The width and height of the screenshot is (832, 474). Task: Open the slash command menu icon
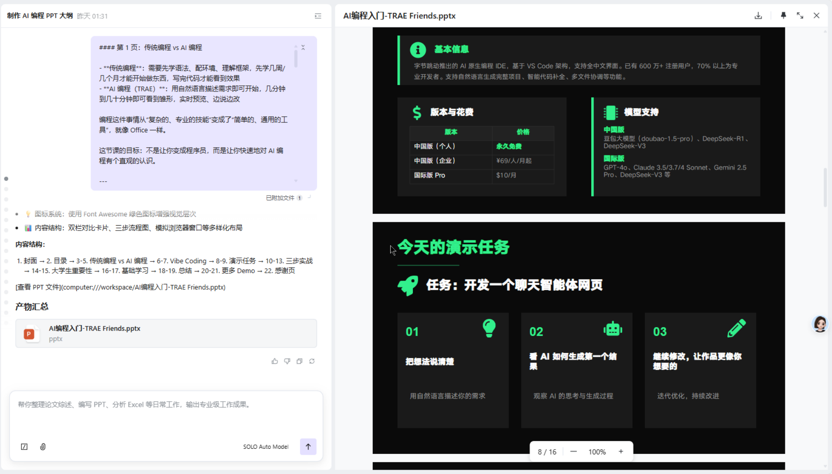click(x=24, y=447)
